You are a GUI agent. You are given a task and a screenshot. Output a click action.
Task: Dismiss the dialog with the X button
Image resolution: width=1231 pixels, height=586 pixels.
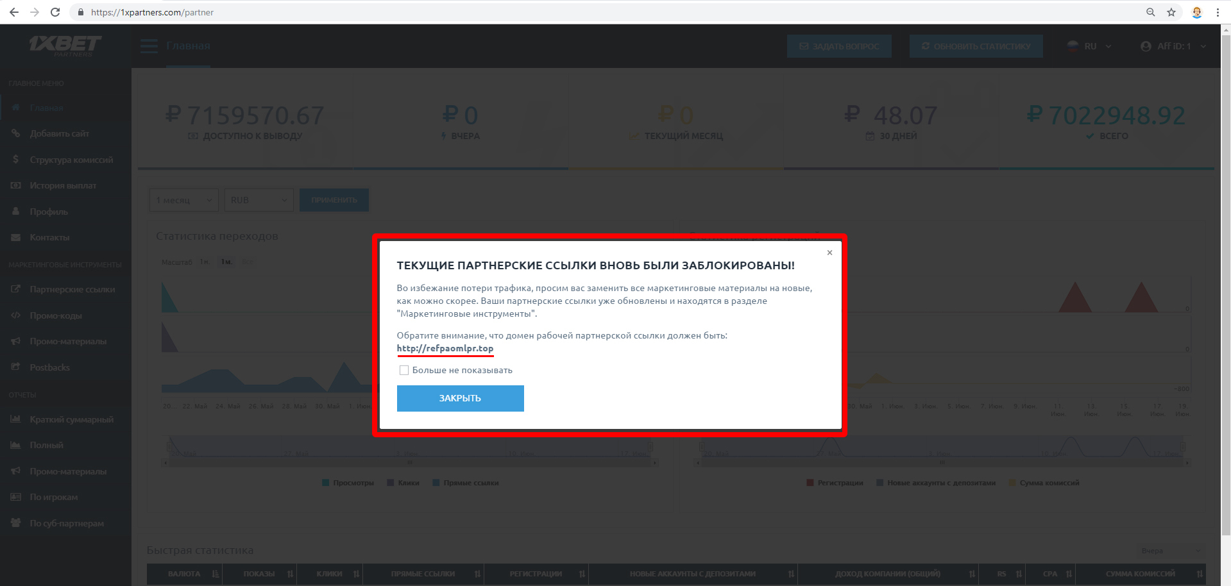coord(829,253)
